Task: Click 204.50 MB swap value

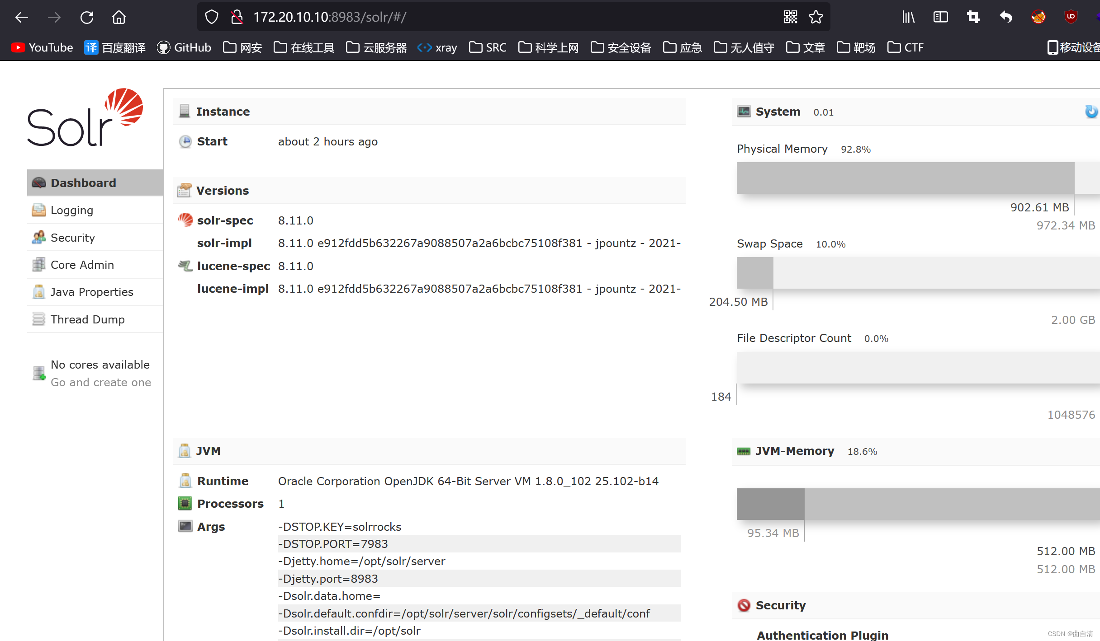Action: [x=739, y=302]
